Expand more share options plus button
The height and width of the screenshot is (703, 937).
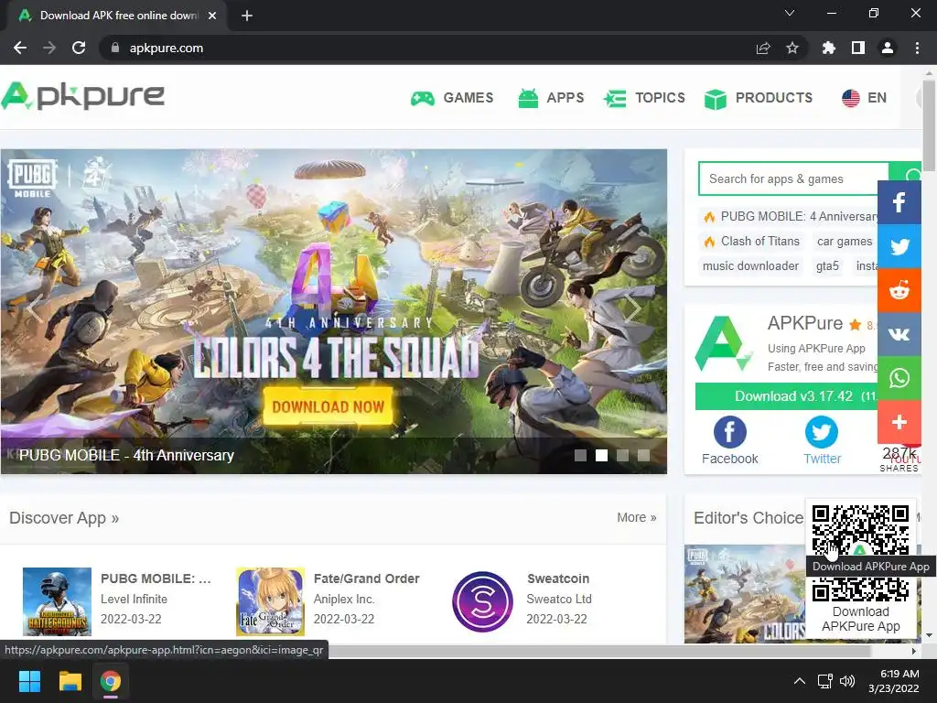coord(899,422)
